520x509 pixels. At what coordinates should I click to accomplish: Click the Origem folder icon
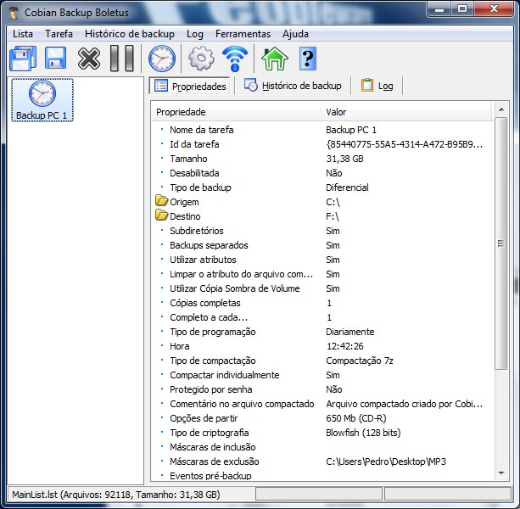pos(161,200)
